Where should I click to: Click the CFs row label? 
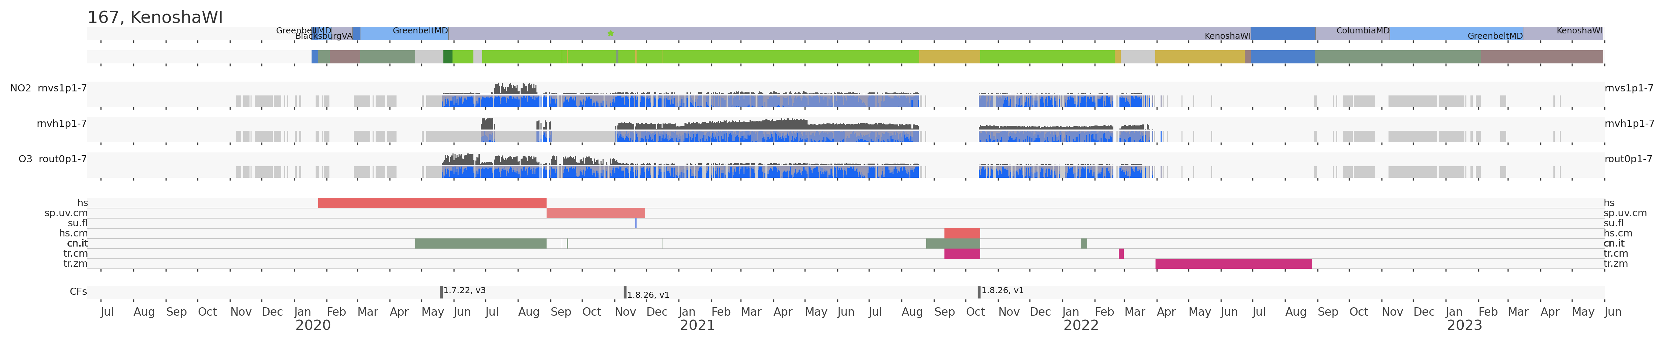(78, 292)
